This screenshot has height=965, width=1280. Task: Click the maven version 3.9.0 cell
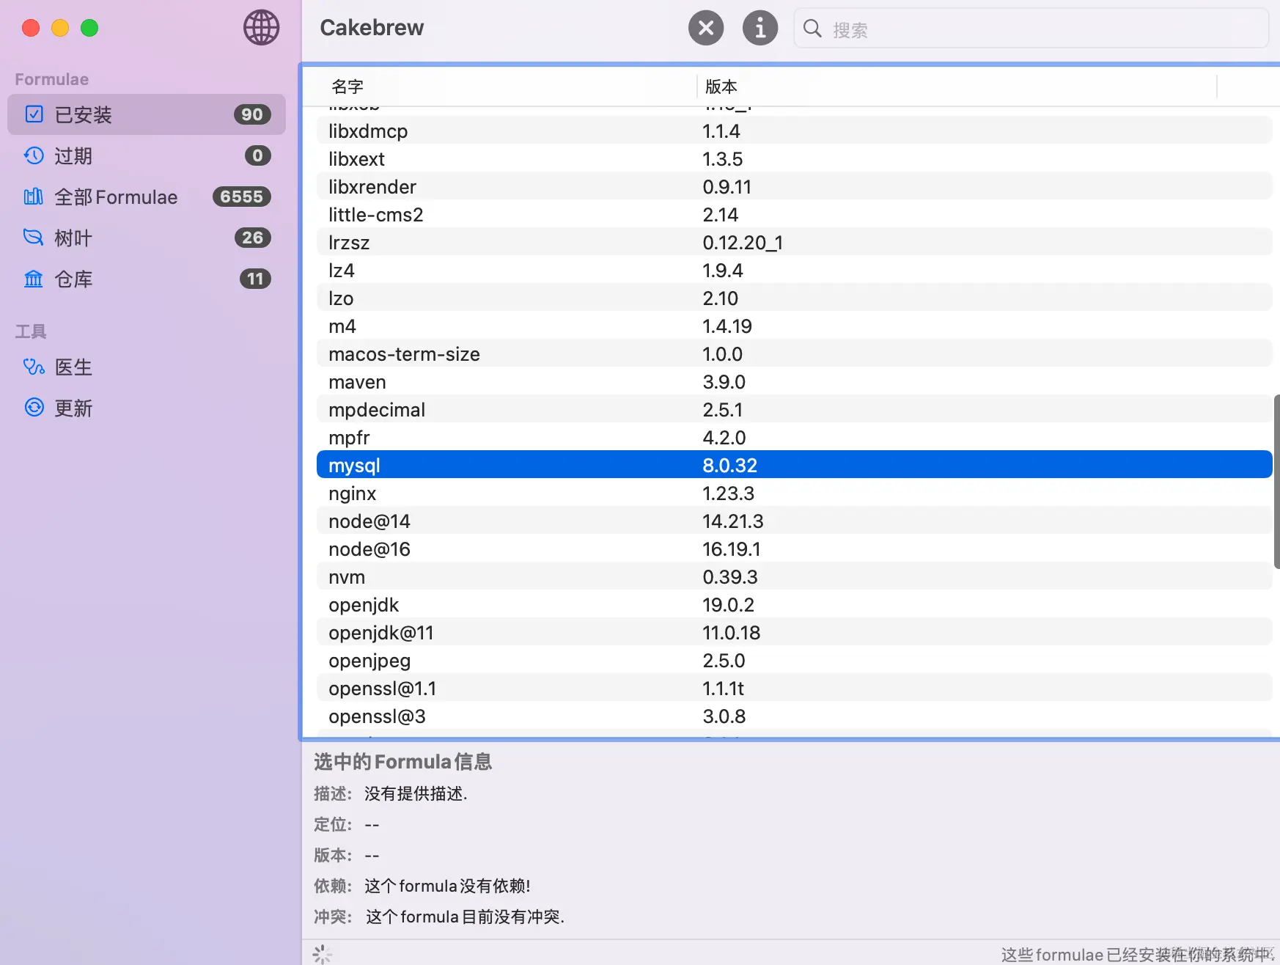pos(724,382)
